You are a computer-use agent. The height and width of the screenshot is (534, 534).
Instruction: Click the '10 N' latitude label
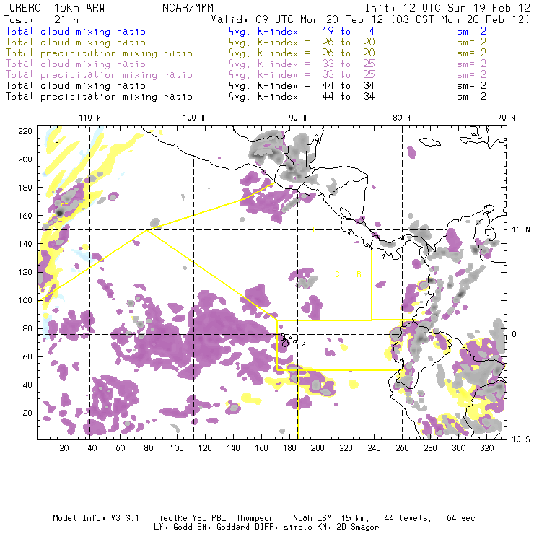tap(521, 230)
